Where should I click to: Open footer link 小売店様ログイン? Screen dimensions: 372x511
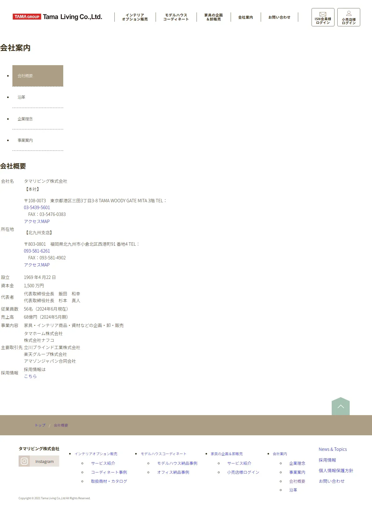tap(243, 472)
